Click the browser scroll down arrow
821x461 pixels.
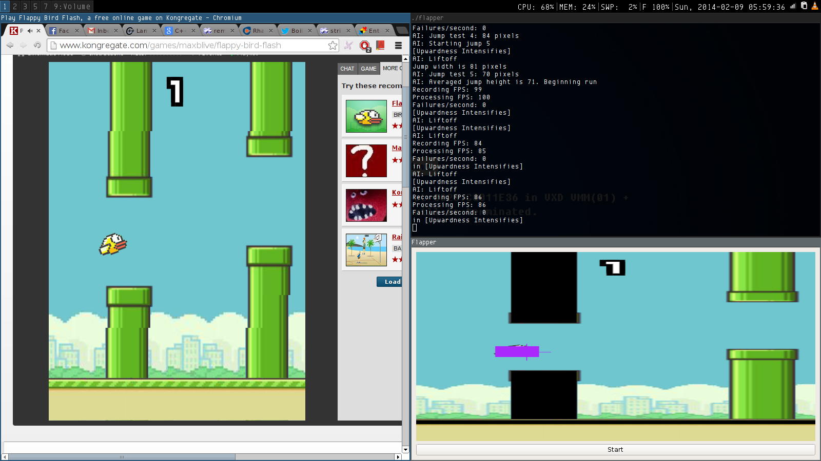(405, 450)
